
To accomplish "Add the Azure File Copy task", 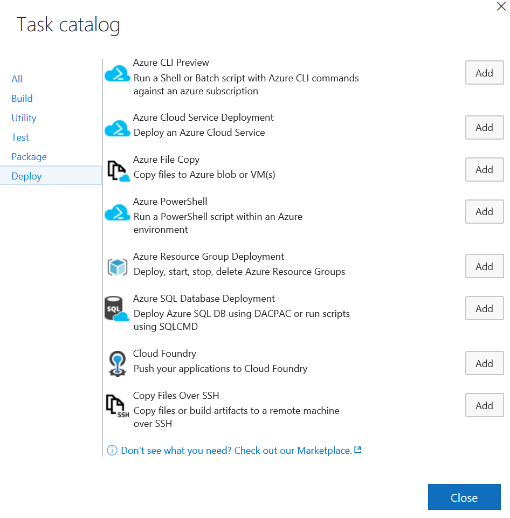I will pos(484,169).
